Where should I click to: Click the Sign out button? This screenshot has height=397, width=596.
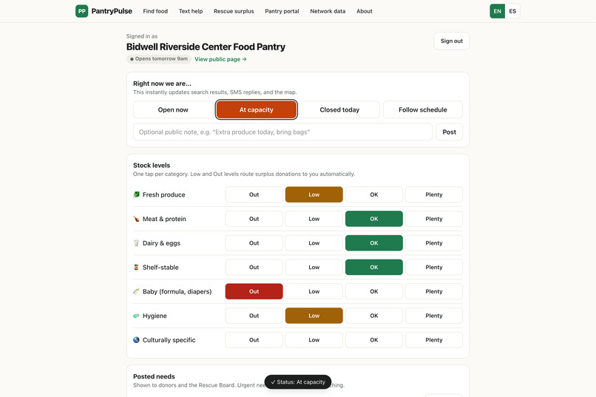(x=452, y=41)
